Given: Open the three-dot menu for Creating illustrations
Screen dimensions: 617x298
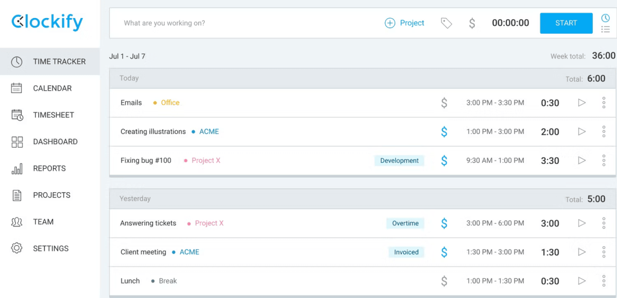Looking at the screenshot, I should pos(604,132).
